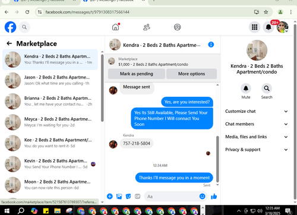Select 'Thanks I'll message you in a moment' bubble

click(174, 178)
